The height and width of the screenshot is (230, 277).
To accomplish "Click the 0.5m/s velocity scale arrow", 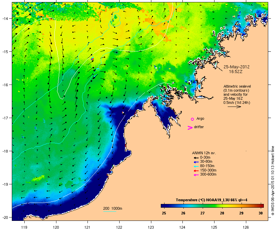I will coord(234,107).
